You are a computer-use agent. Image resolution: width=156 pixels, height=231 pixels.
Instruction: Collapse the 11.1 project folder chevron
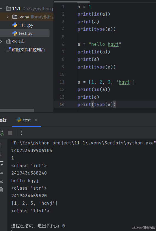point(1,8)
